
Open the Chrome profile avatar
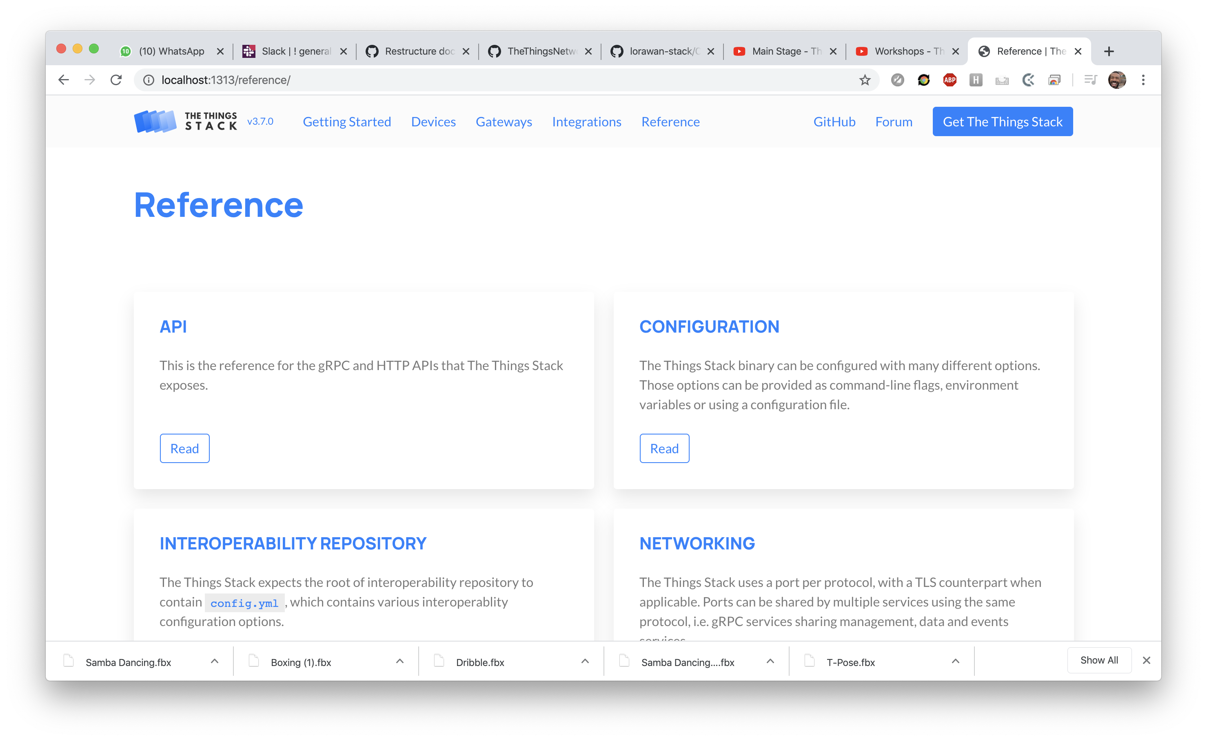(x=1117, y=79)
